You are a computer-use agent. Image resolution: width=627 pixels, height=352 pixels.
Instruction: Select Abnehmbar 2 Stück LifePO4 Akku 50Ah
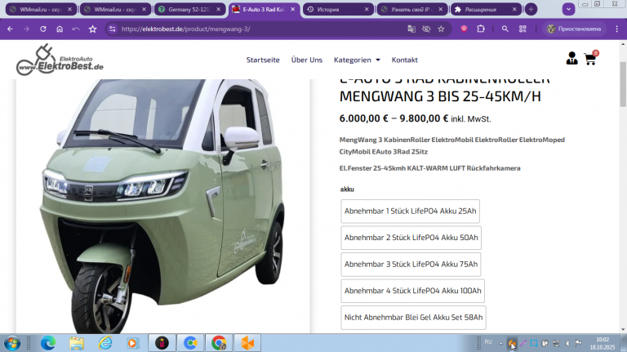[x=411, y=238]
